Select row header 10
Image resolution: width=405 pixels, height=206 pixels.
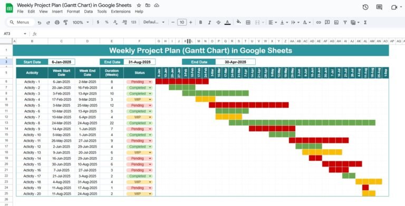(x=6, y=105)
